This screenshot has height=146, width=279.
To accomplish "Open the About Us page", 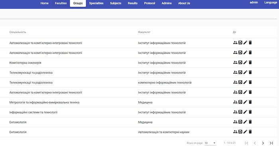I will pyautogui.click(x=184, y=3).
